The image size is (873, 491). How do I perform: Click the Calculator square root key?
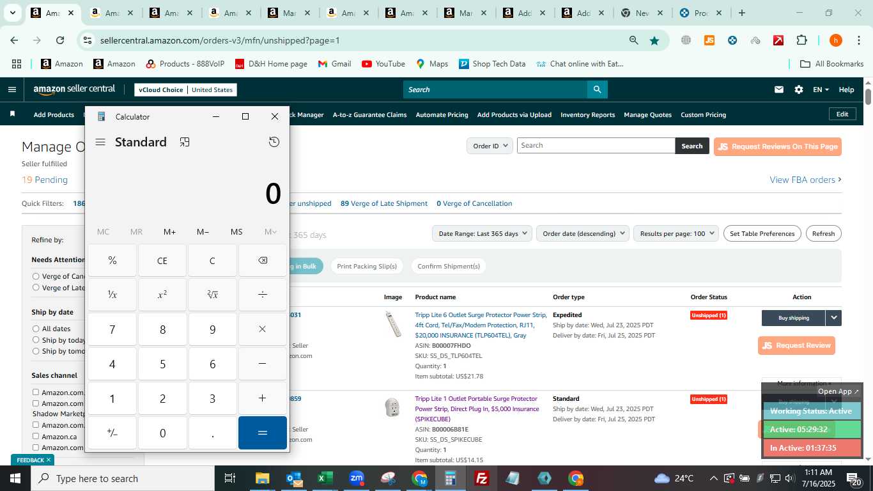[212, 295]
